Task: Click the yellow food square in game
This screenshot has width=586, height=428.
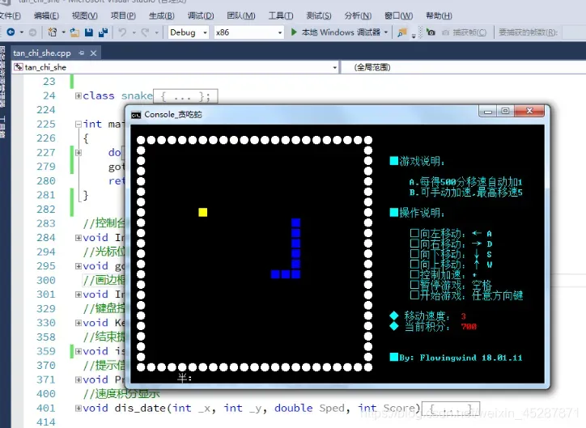Action: click(202, 212)
